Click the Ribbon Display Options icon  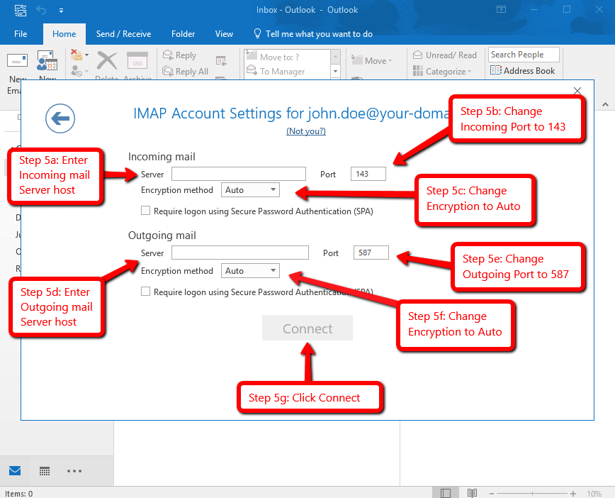click(x=501, y=9)
